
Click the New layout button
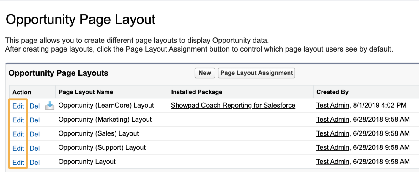point(205,73)
